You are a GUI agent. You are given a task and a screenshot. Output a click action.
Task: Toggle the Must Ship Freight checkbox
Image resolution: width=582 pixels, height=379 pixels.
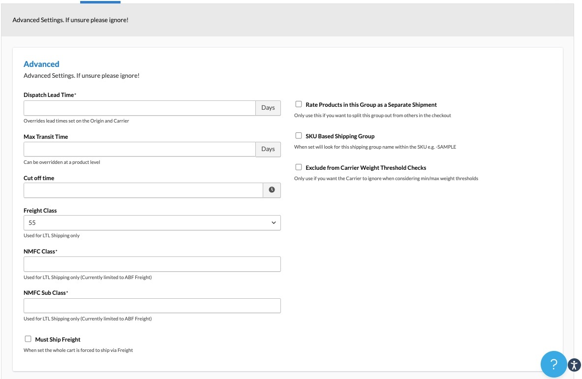pos(28,339)
